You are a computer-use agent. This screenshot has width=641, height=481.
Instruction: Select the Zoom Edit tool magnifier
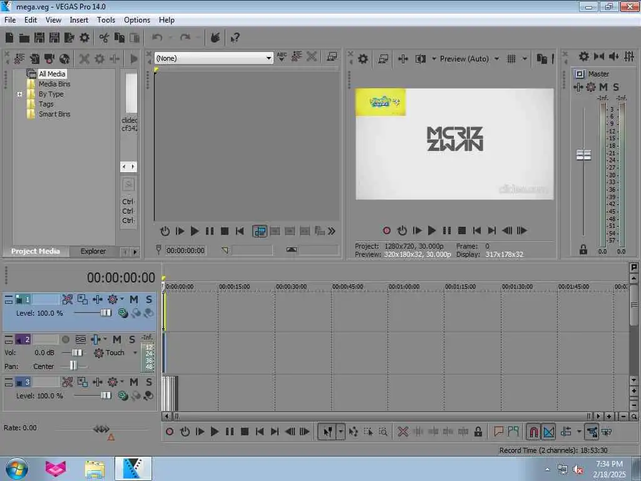coord(383,432)
